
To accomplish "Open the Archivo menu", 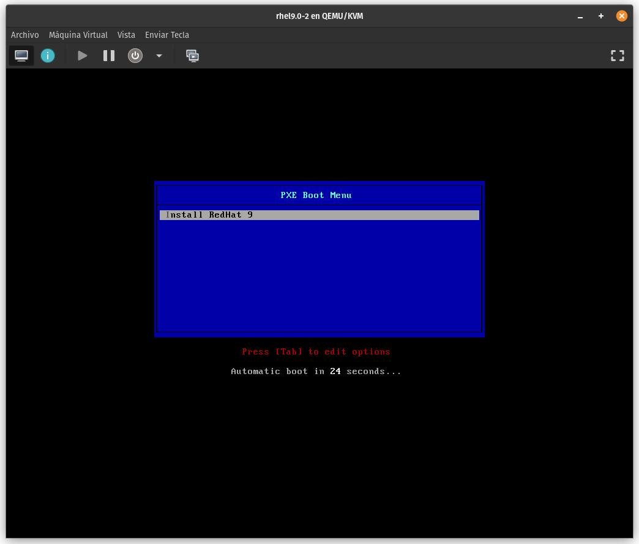I will click(25, 35).
